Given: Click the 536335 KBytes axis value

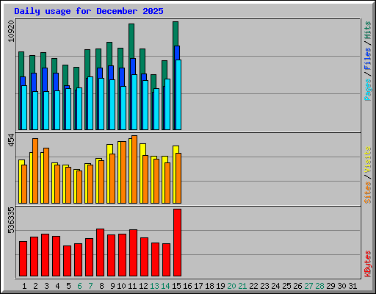Looking at the screenshot, I should coord(11,220).
